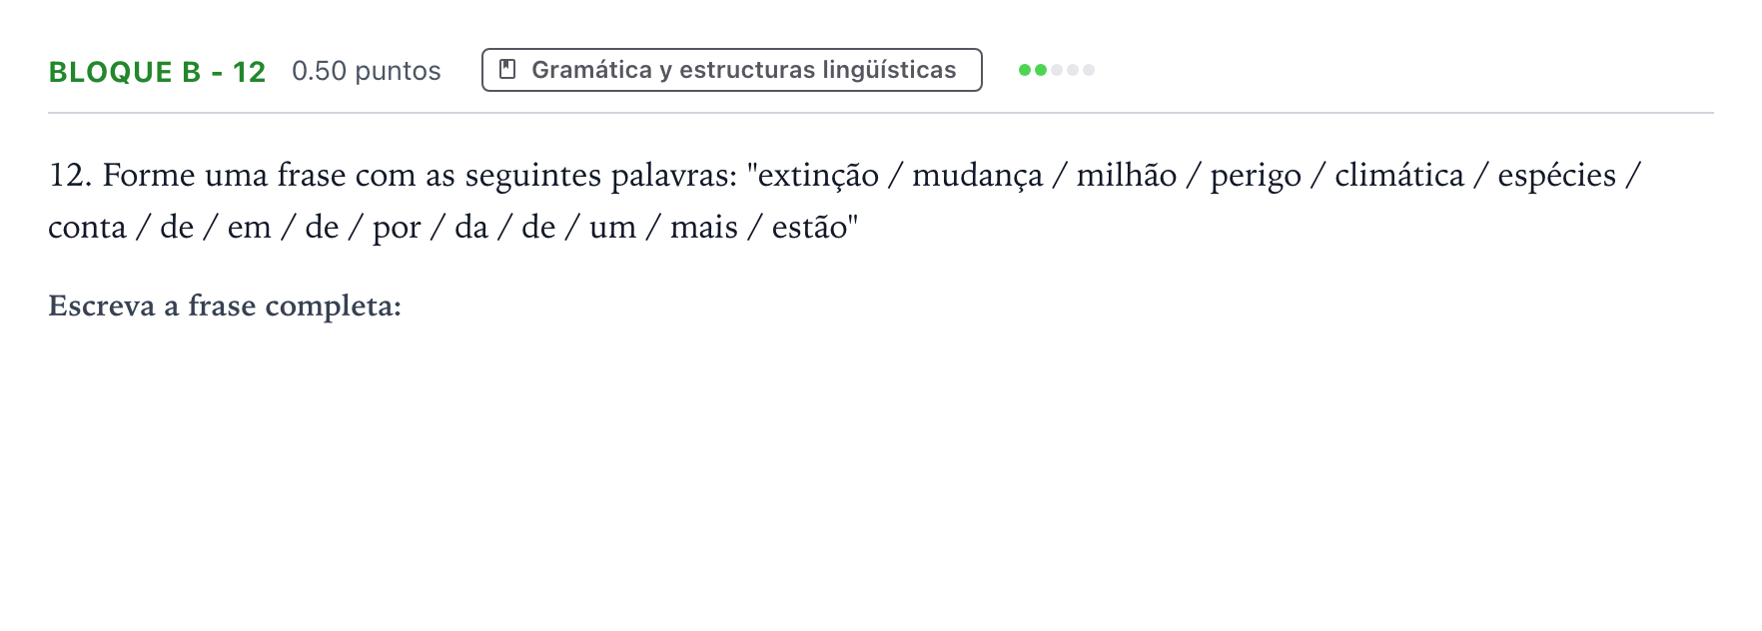This screenshot has width=1762, height=631.
Task: Click the second green difficulty dot
Action: click(x=1040, y=70)
